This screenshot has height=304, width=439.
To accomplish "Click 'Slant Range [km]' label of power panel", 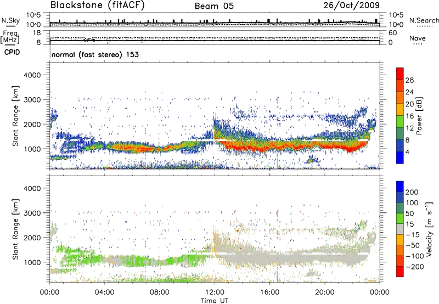I will [15, 116].
